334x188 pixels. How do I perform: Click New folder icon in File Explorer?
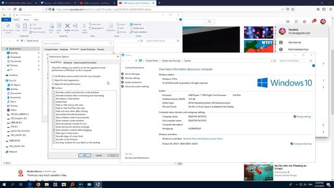85,26
